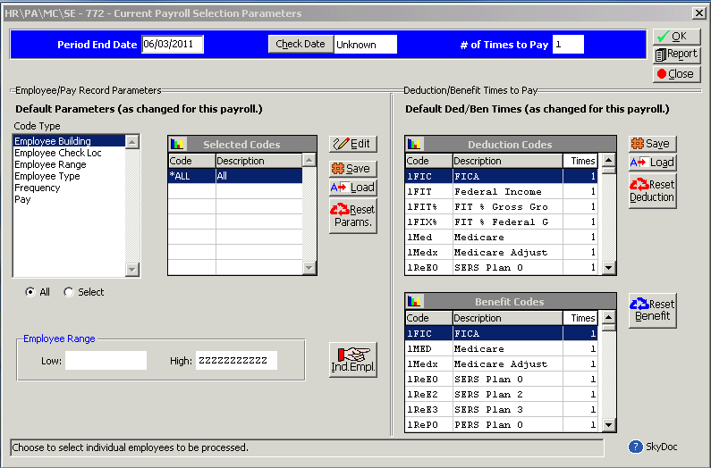The width and height of the screenshot is (711, 468).
Task: Choose the Select radio button
Action: click(x=69, y=292)
